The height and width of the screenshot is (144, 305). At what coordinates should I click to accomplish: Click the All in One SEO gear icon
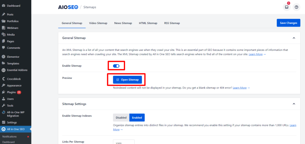coord(3,129)
